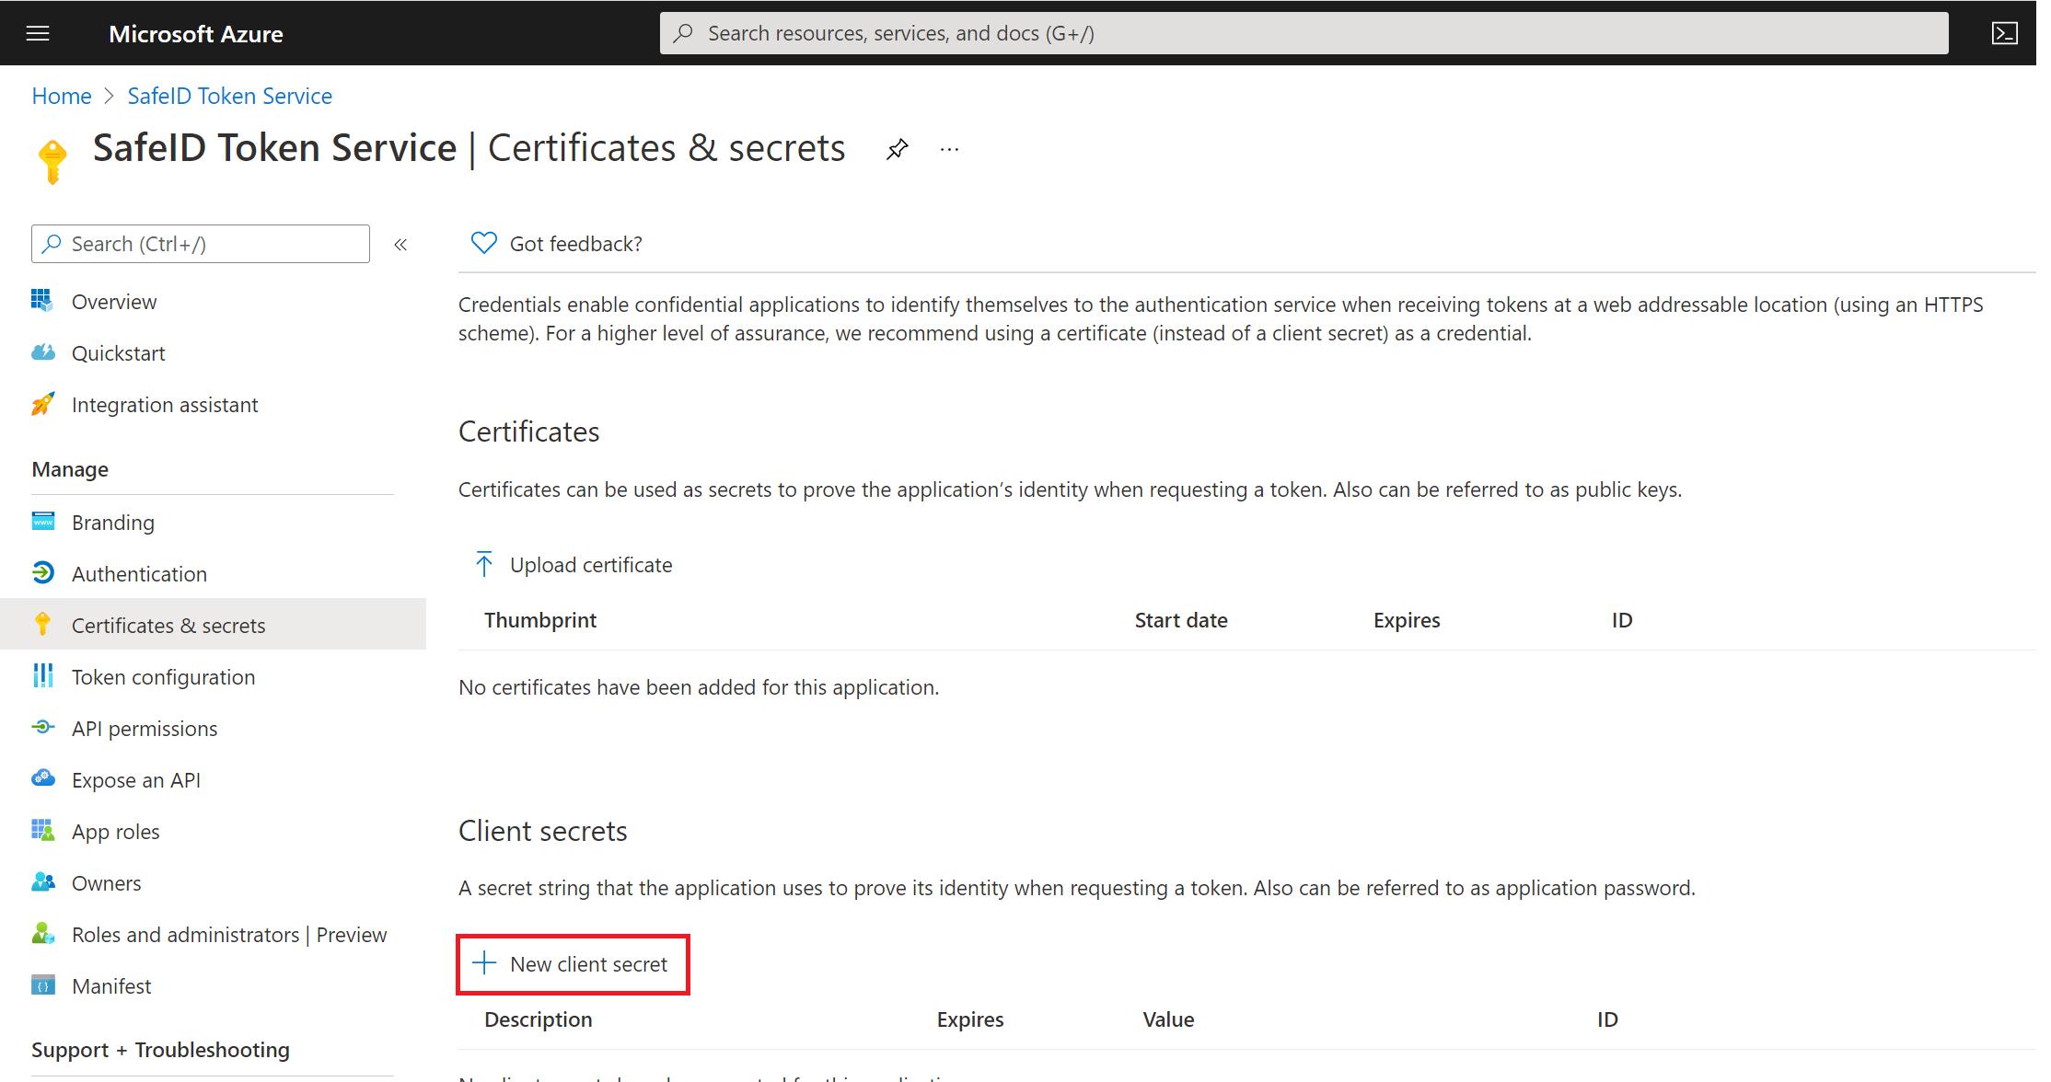The width and height of the screenshot is (2051, 1082).
Task: Open API permissions page
Action: click(x=145, y=729)
